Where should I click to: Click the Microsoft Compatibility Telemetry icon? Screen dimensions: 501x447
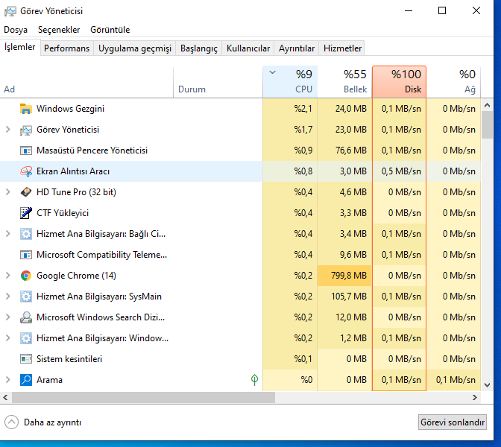click(26, 255)
